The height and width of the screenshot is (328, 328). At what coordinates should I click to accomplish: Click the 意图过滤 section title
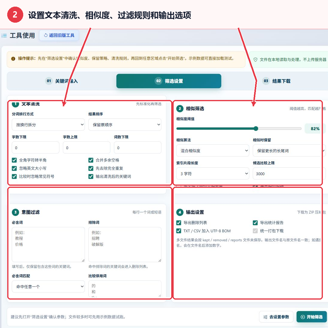pyautogui.click(x=30, y=212)
